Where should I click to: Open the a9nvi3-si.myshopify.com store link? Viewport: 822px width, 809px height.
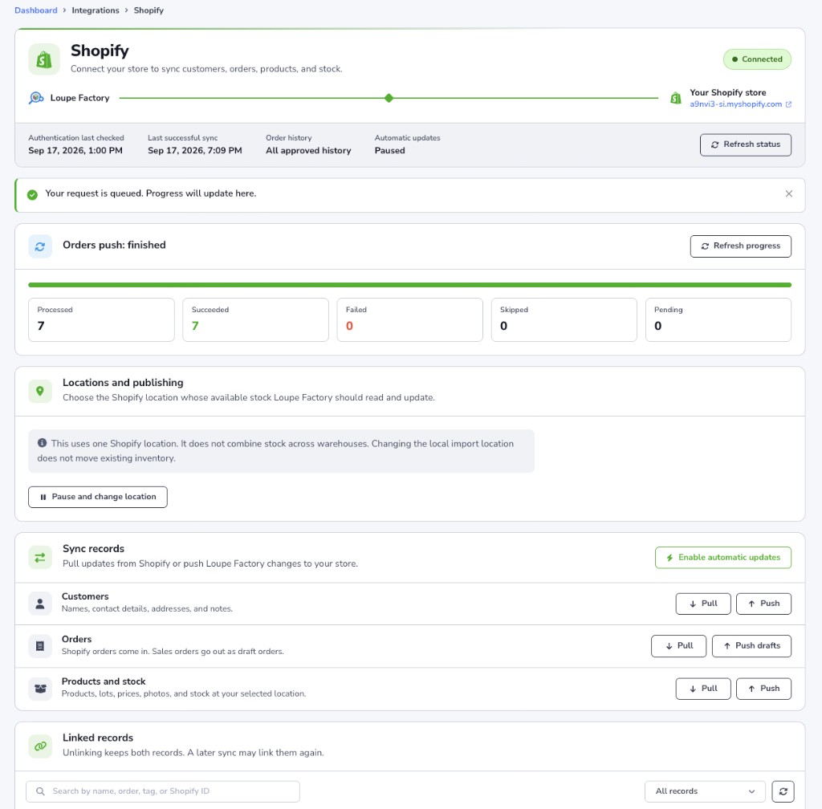[x=735, y=104]
